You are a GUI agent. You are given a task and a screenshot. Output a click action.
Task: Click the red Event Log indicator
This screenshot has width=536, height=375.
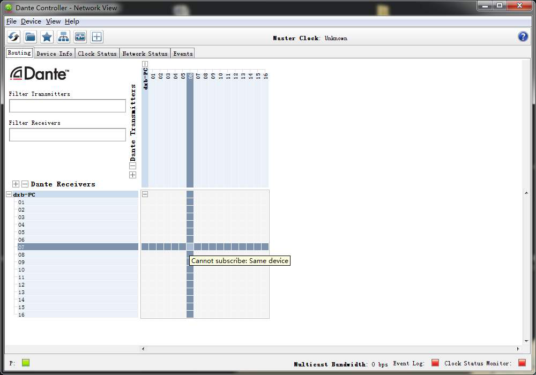[435, 363]
